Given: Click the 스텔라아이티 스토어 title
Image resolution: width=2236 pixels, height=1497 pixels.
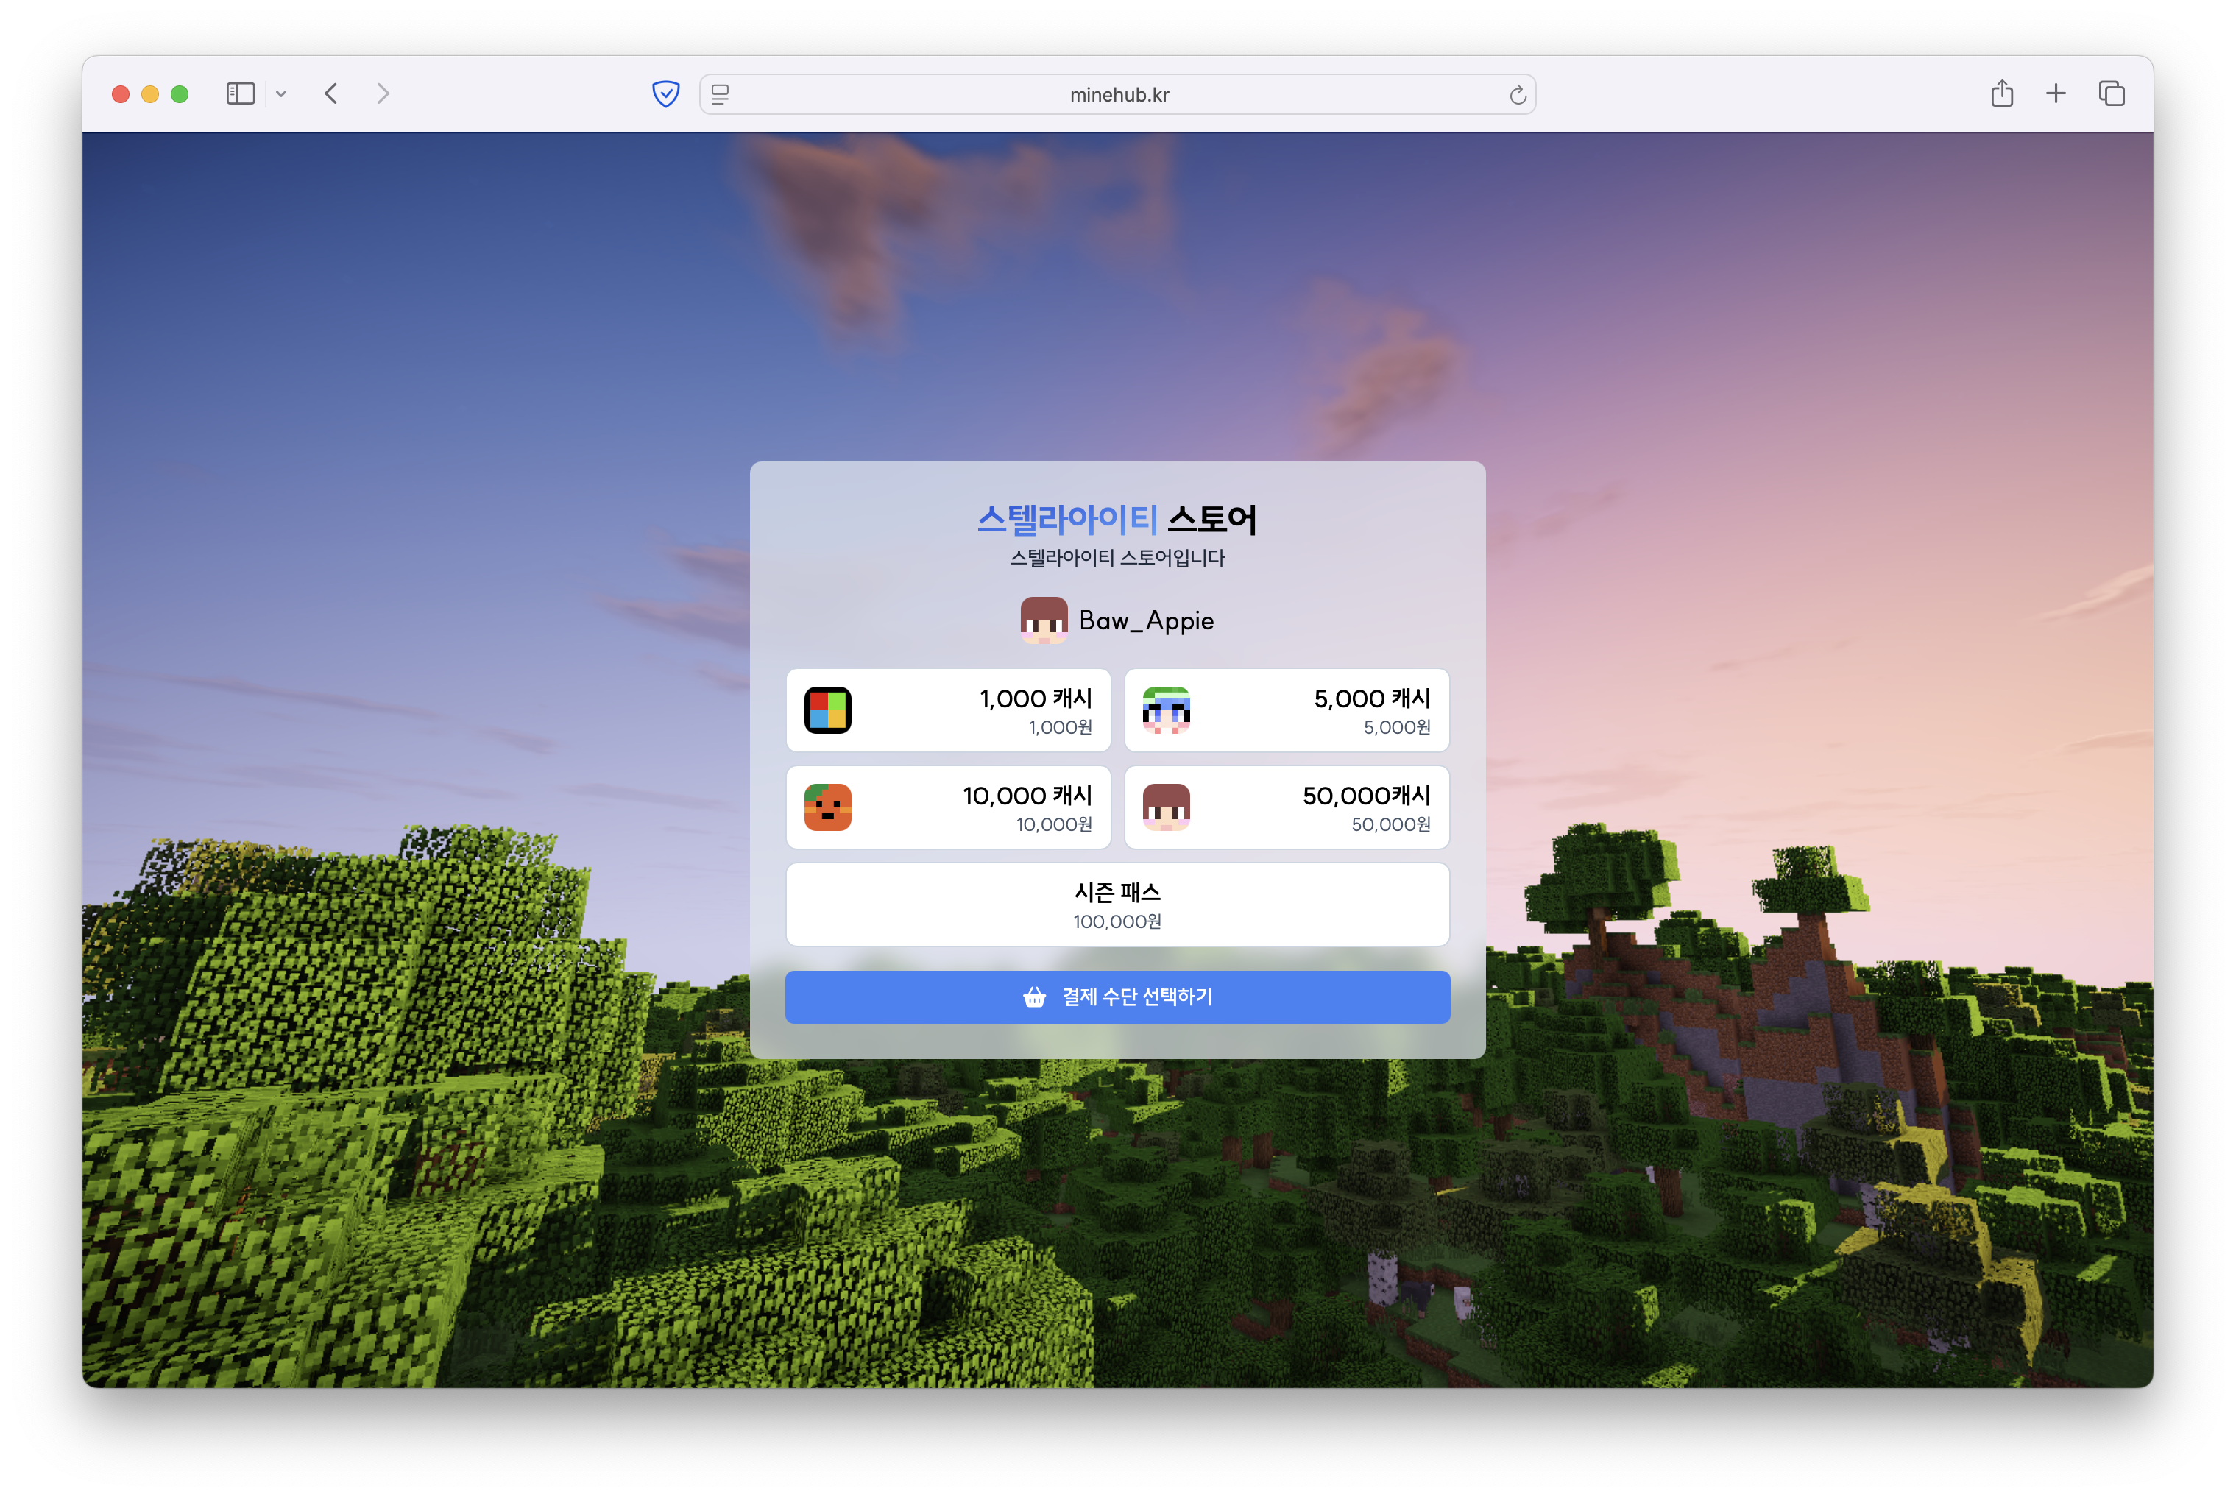Looking at the screenshot, I should (1117, 520).
